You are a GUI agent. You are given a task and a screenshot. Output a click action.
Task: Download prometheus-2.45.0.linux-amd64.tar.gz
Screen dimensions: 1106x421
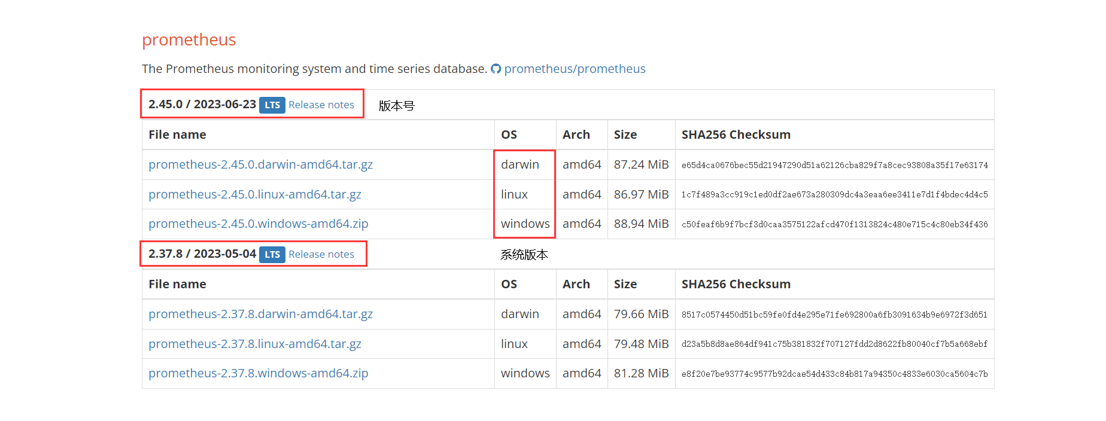(255, 194)
